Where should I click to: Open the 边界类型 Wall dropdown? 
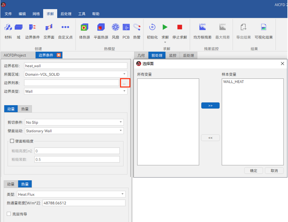(x=124, y=91)
